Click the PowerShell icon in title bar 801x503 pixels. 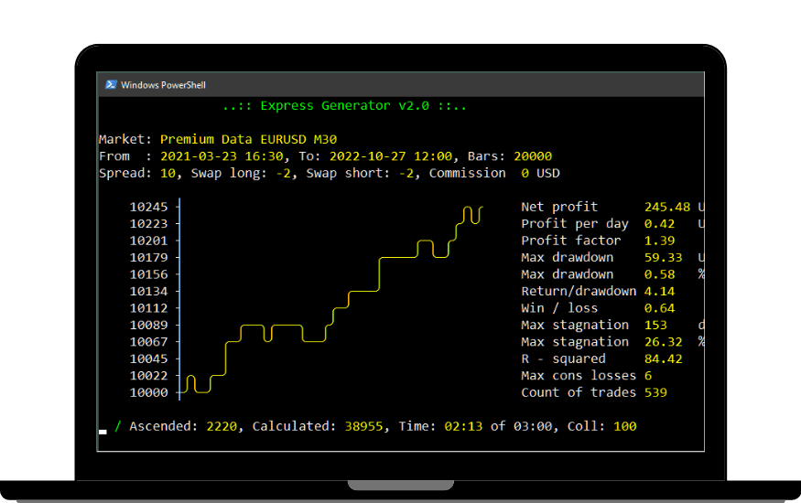[x=111, y=85]
